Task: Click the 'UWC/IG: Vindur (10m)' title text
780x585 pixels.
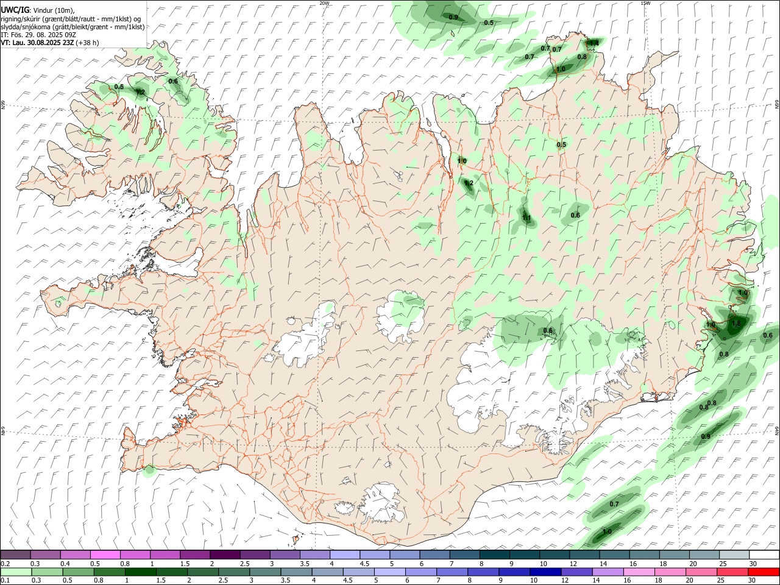Action: tap(38, 10)
